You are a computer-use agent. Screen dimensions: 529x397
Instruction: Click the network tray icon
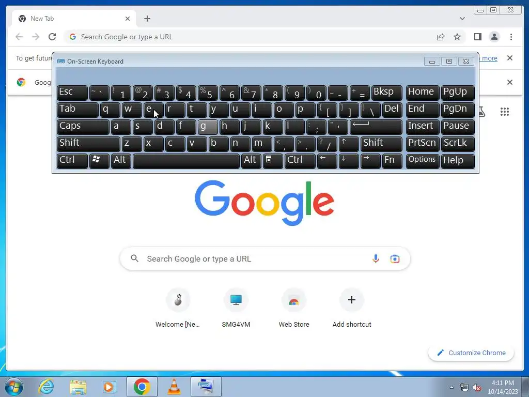(464, 388)
